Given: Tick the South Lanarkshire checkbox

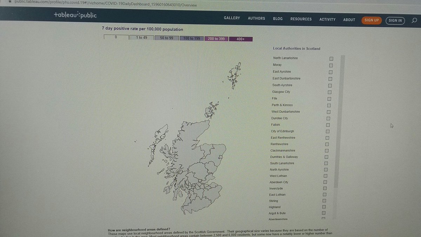Looking at the screenshot, I should pos(326,163).
